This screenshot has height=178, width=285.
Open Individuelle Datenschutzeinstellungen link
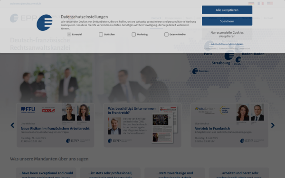click(227, 44)
